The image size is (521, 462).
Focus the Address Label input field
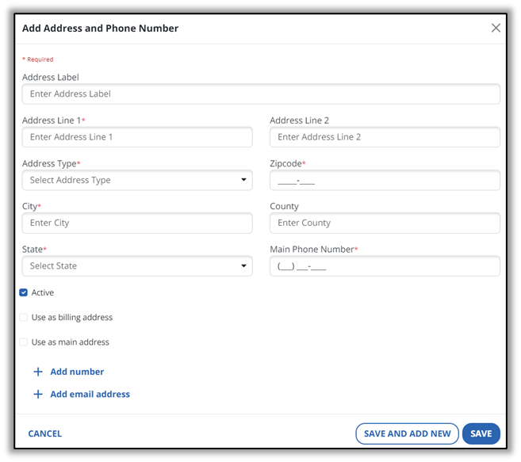pos(261,94)
